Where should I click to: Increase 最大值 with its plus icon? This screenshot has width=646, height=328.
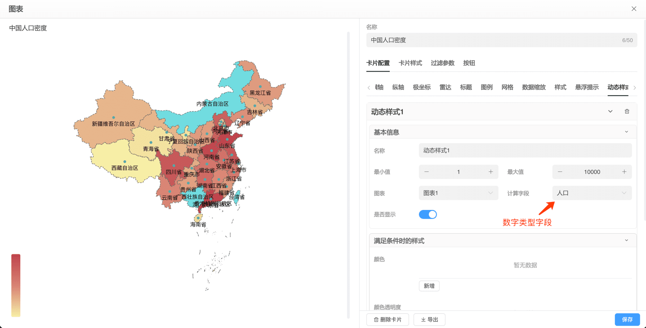624,171
